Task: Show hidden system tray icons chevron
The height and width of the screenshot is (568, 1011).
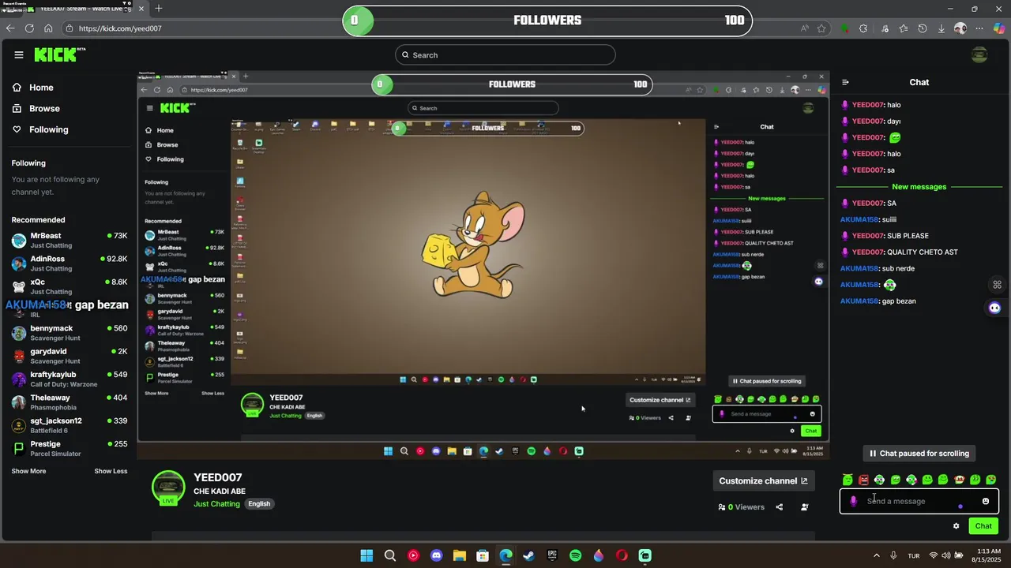Action: 876,555
